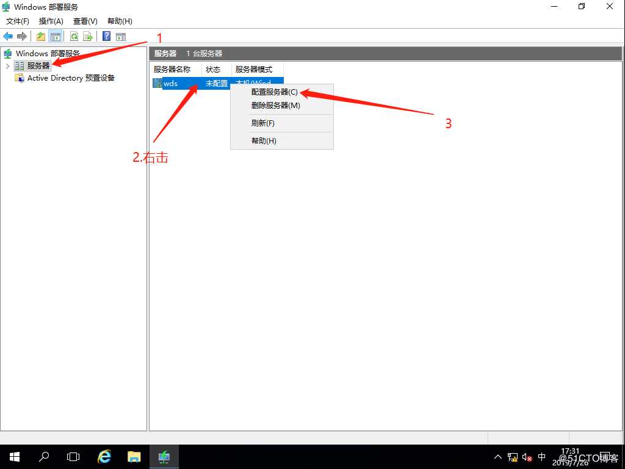Click the 未配置 status cell
The image size is (625, 469).
(x=217, y=84)
